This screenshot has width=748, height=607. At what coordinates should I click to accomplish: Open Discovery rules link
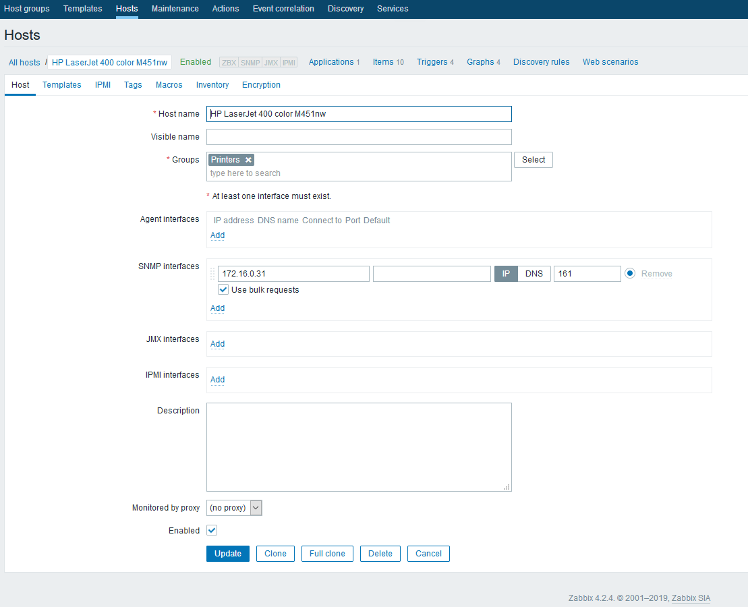(542, 62)
